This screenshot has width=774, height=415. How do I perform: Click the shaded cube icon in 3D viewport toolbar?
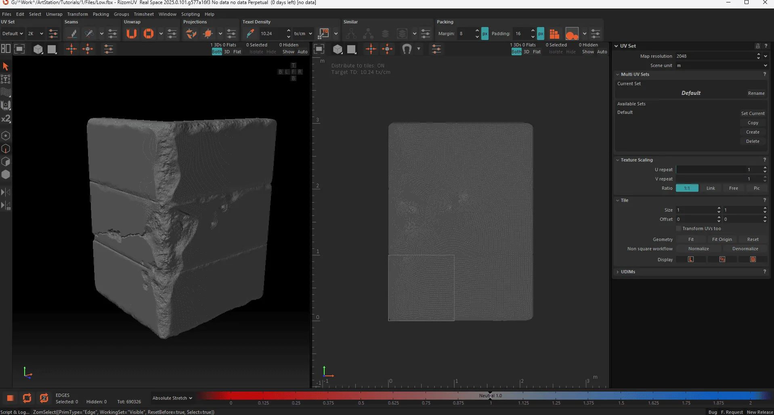[38, 49]
